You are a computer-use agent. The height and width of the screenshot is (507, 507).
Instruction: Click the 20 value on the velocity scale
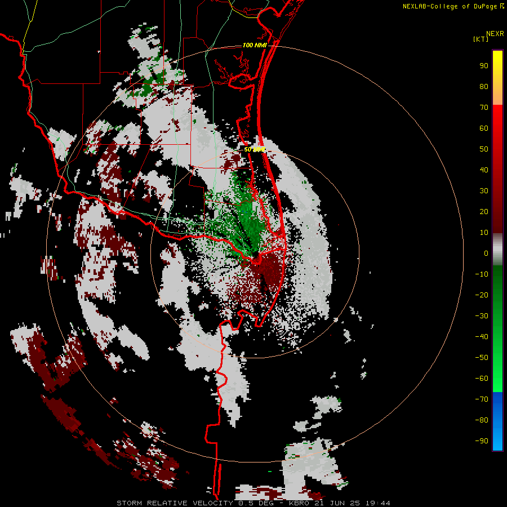pos(484,211)
